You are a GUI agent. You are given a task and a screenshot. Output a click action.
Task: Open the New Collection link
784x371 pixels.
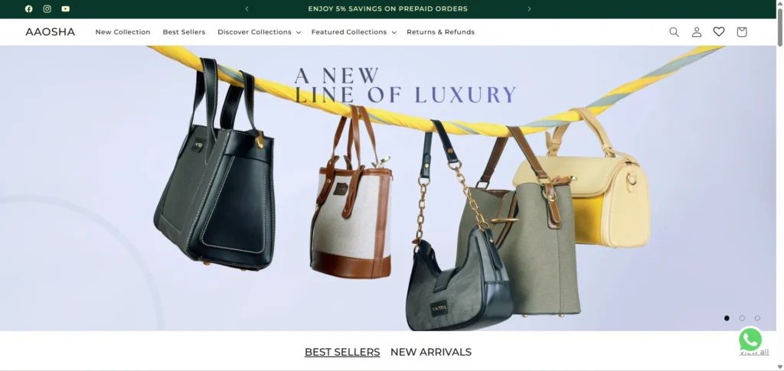click(x=123, y=32)
